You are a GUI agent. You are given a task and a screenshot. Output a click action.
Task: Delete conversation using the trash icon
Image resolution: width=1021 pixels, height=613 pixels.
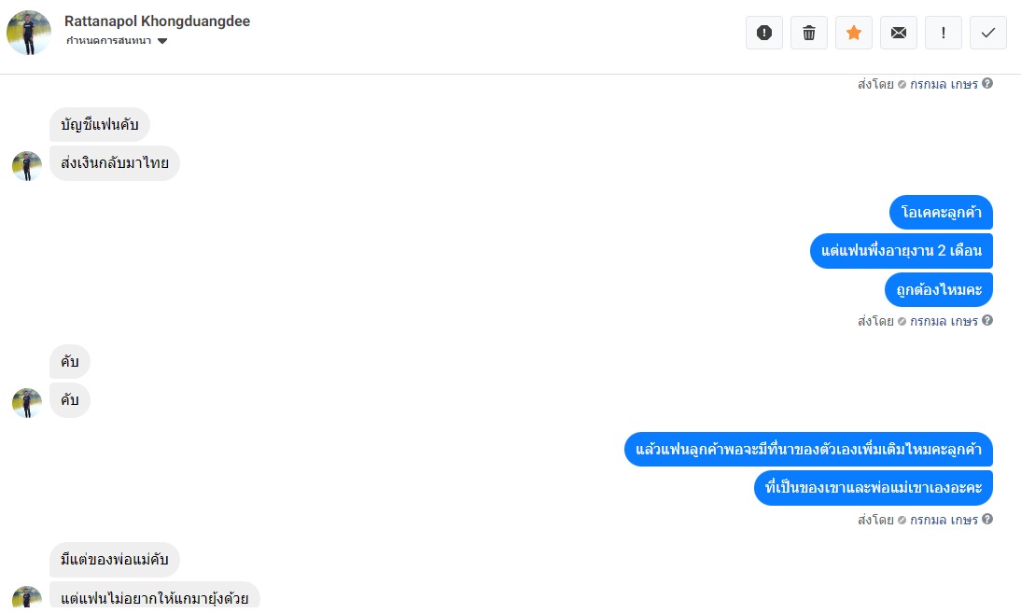(809, 33)
